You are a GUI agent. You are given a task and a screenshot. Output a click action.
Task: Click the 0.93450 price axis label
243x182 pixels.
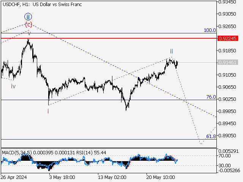(x=227, y=2)
